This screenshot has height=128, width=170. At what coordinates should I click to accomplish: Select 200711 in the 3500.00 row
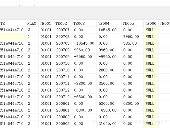(x=63, y=84)
